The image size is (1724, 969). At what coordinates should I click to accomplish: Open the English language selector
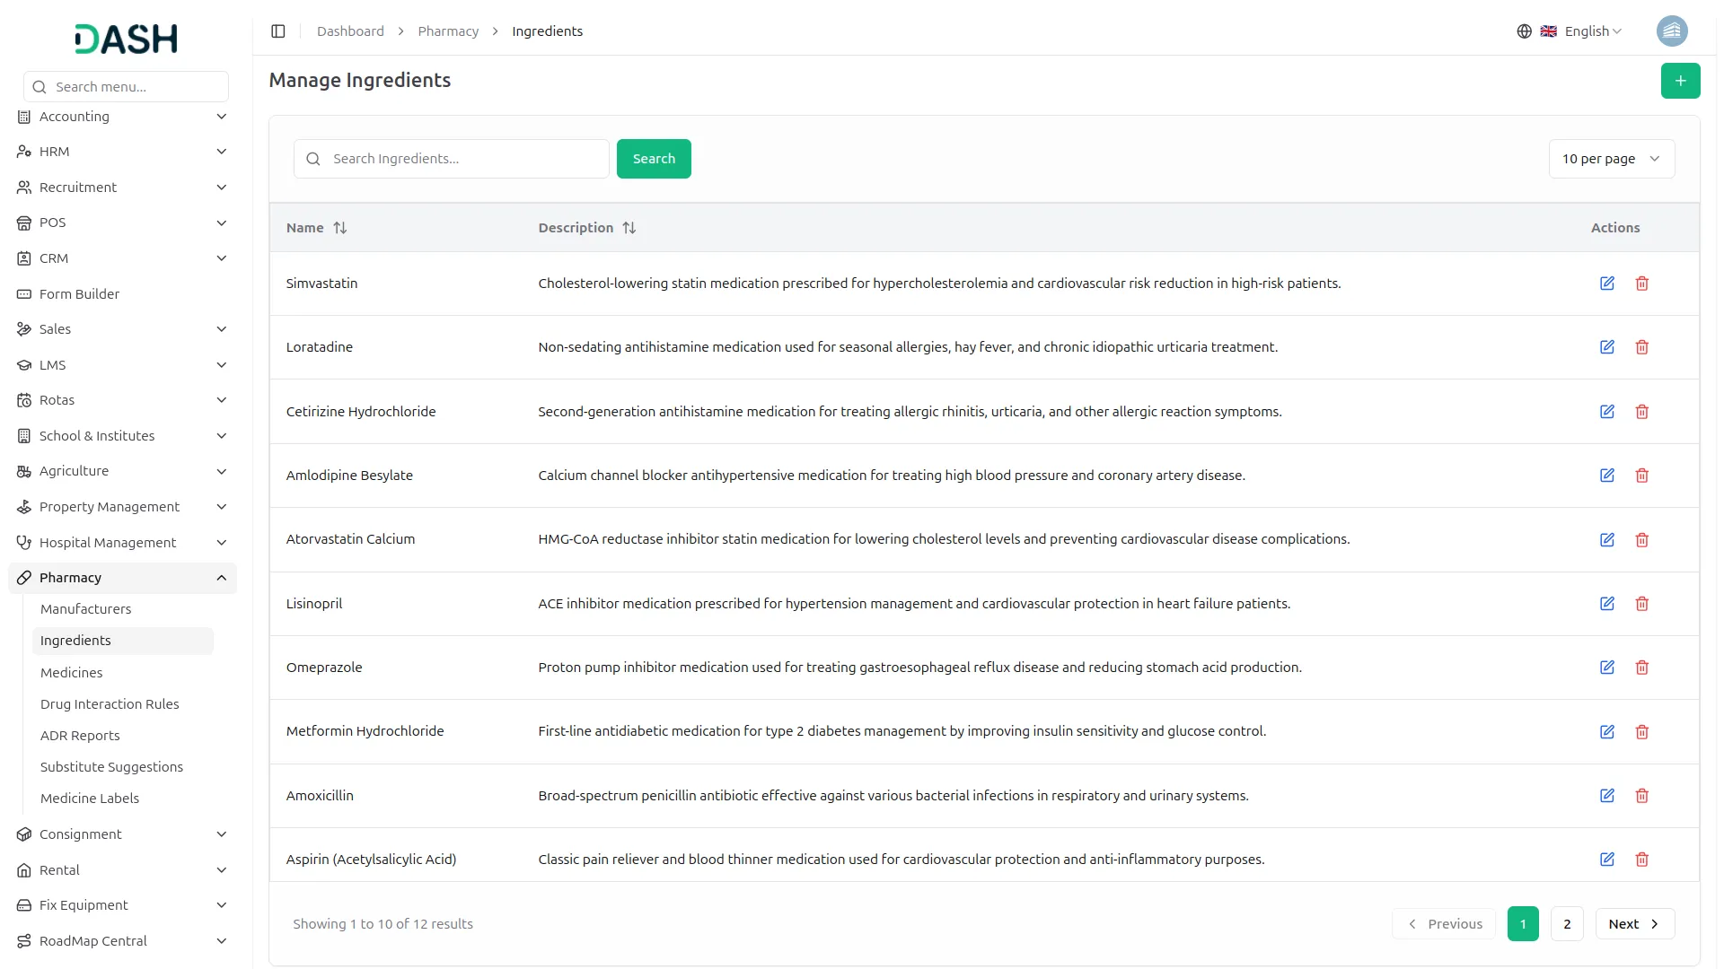point(1581,31)
